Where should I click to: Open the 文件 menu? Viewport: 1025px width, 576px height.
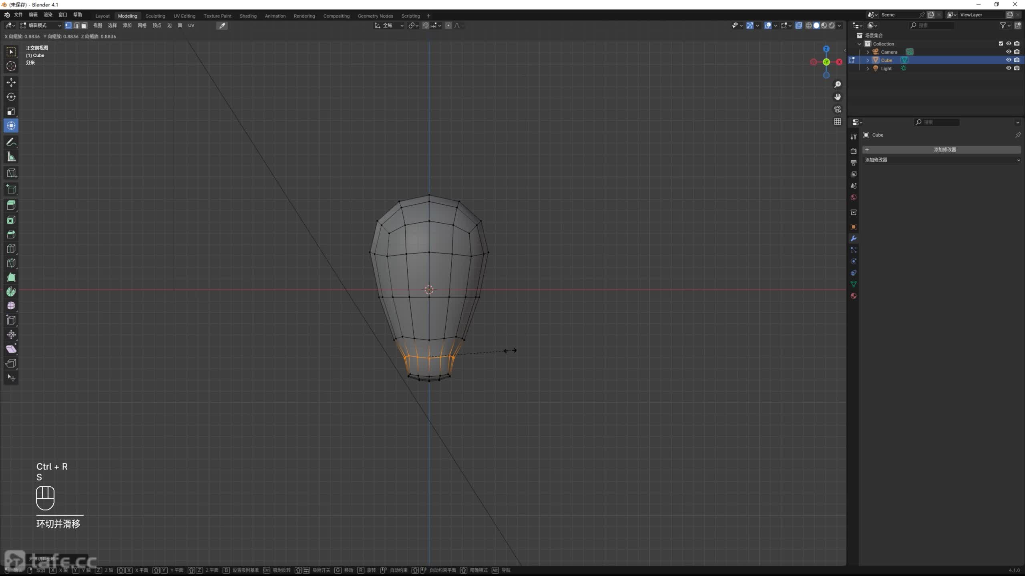tap(18, 15)
